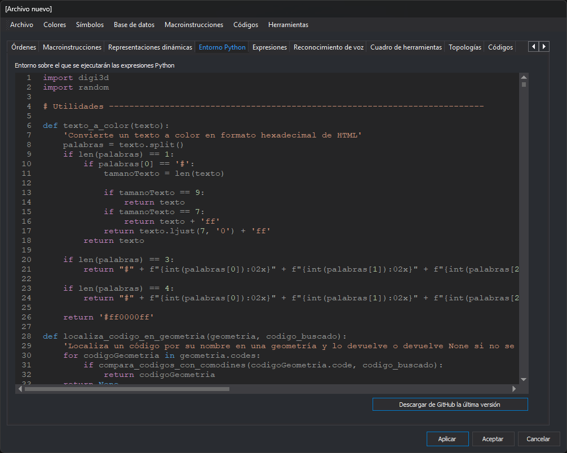The height and width of the screenshot is (453, 567).
Task: Click the 'import random' code line
Action: (x=76, y=87)
